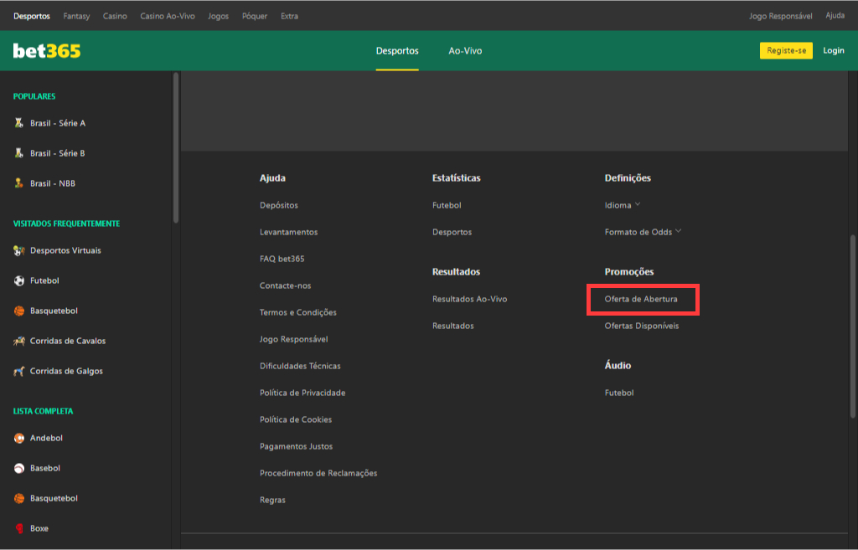The height and width of the screenshot is (550, 858).
Task: Click the bet365 logo
Action: (47, 51)
